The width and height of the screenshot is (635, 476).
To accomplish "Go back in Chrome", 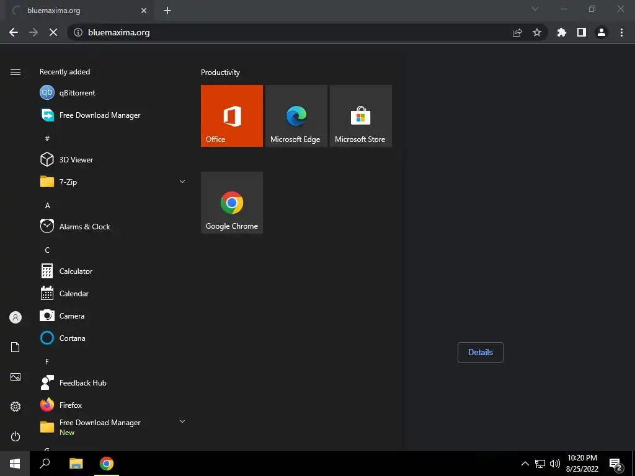I will pyautogui.click(x=14, y=32).
